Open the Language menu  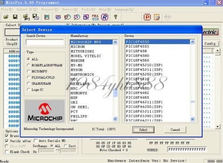[x=124, y=9]
